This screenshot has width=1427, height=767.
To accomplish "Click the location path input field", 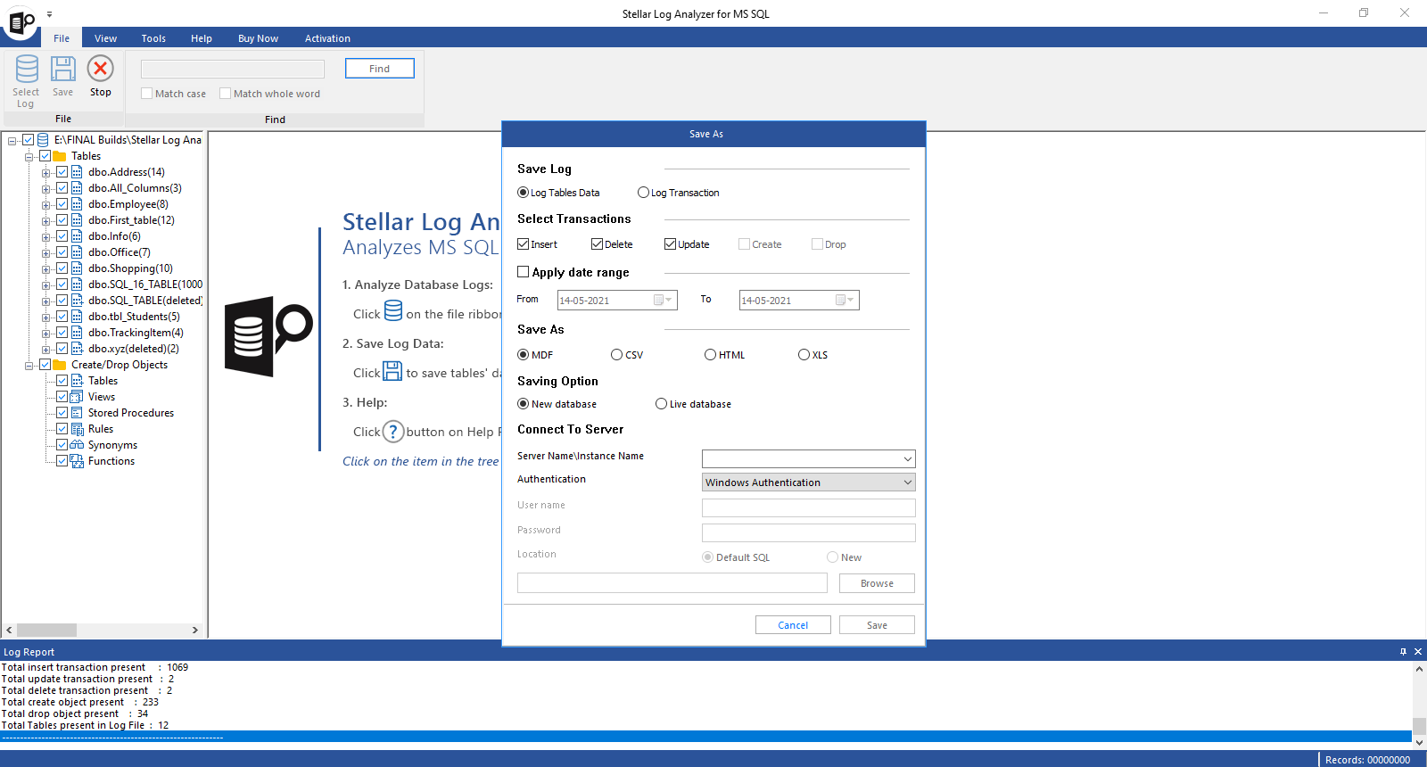I will tap(672, 583).
